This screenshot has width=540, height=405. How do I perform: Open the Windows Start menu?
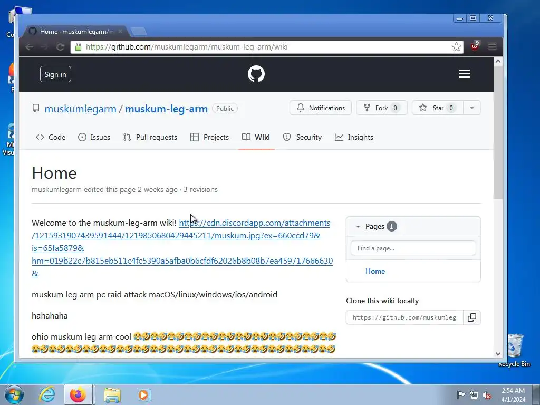click(x=14, y=394)
